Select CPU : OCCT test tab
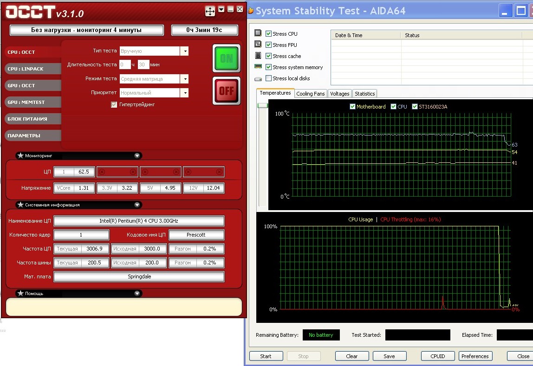Viewport: 533px width, 366px height. pyautogui.click(x=33, y=52)
